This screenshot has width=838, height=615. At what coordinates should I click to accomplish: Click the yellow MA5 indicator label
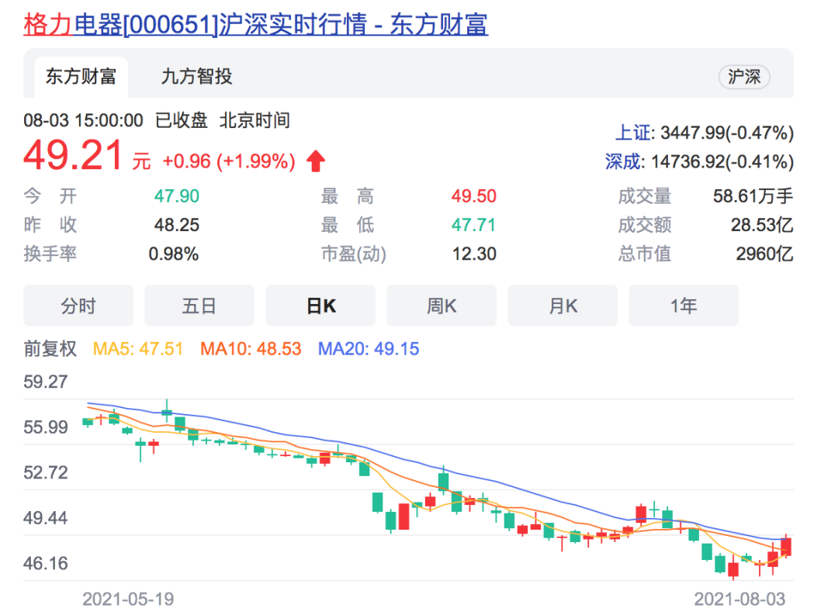pyautogui.click(x=138, y=349)
